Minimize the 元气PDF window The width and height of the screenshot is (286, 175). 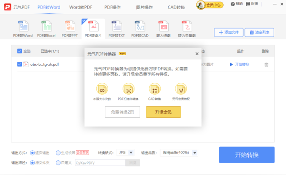[275, 4]
